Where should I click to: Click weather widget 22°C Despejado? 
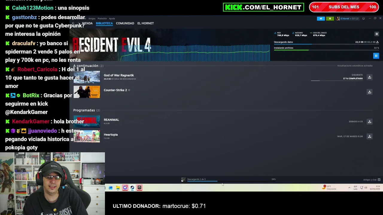coord(329,188)
